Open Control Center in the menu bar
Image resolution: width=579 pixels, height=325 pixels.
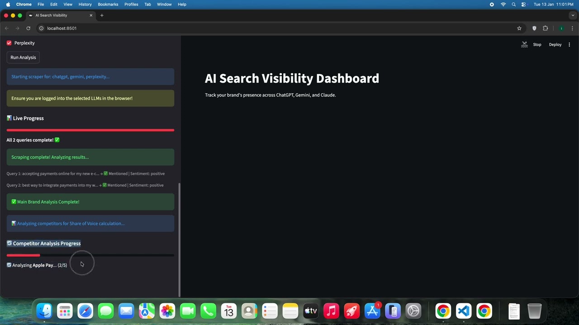coord(524,4)
